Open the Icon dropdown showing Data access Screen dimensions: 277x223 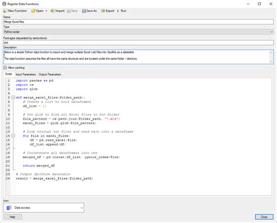click(x=44, y=208)
